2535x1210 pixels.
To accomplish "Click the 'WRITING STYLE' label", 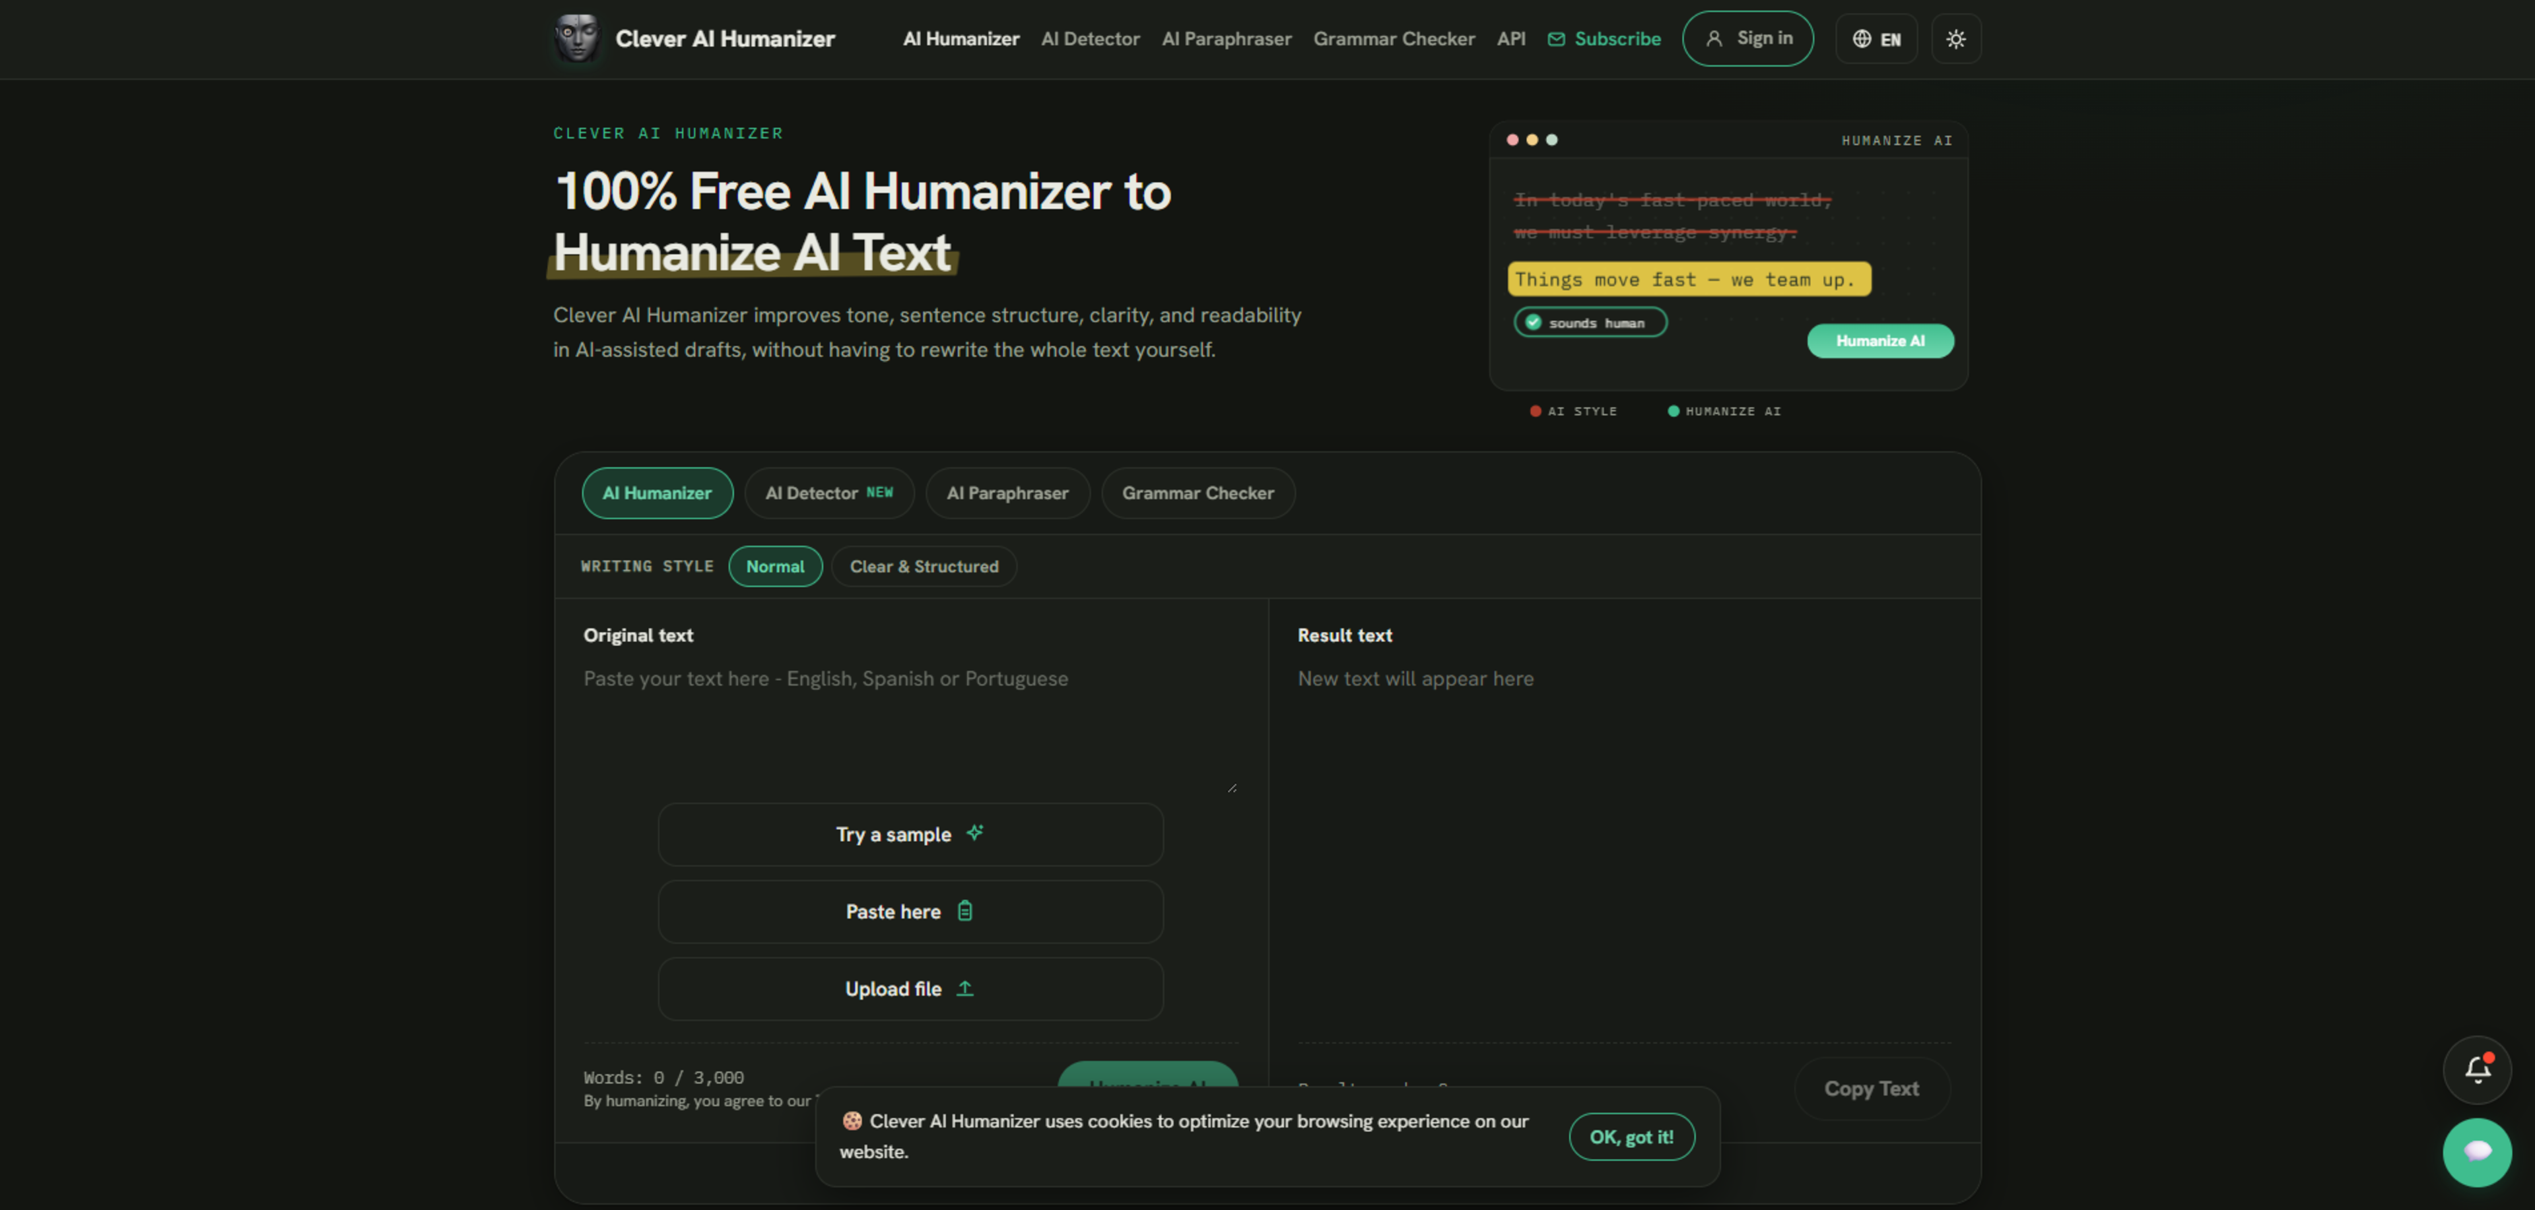I will (x=648, y=567).
